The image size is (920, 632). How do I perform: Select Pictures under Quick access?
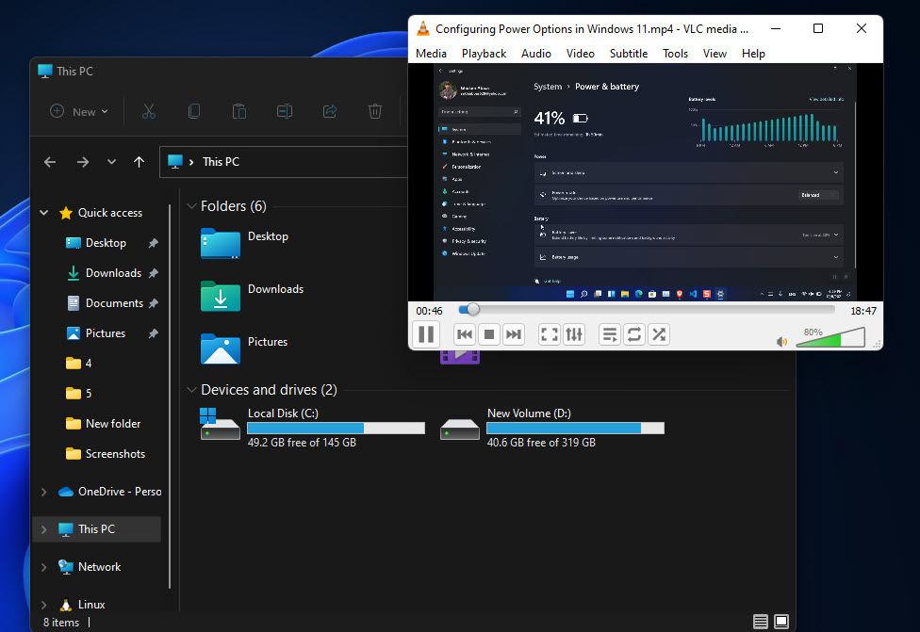(105, 333)
